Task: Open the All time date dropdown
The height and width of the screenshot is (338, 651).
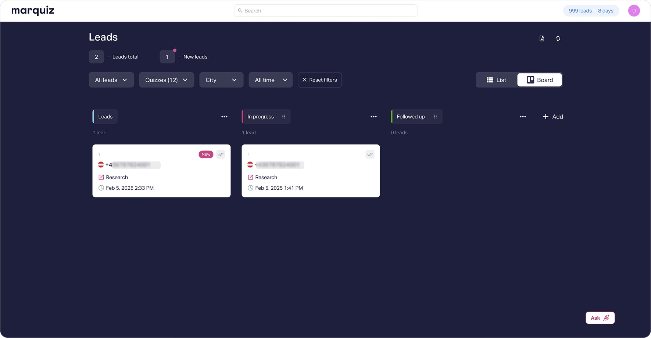Action: tap(271, 80)
